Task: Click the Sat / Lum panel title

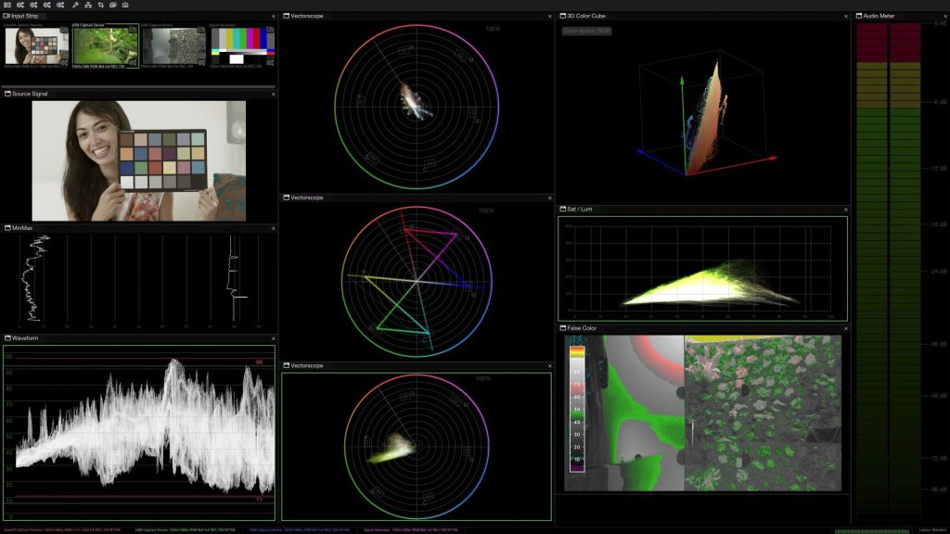Action: pos(580,210)
